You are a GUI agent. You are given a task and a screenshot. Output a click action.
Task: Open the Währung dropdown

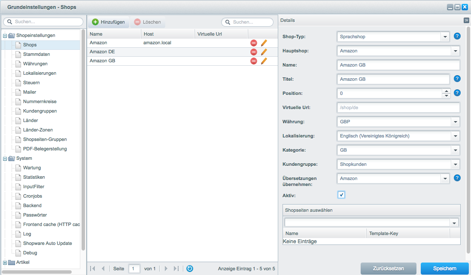(x=455, y=122)
